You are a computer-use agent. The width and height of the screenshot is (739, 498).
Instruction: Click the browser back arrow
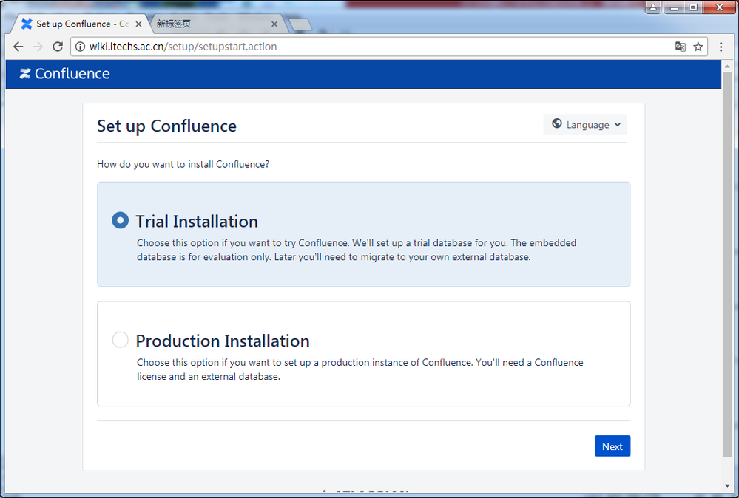[18, 47]
